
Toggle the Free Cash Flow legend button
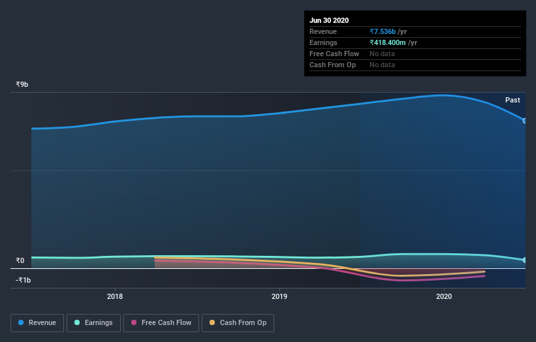pyautogui.click(x=161, y=323)
